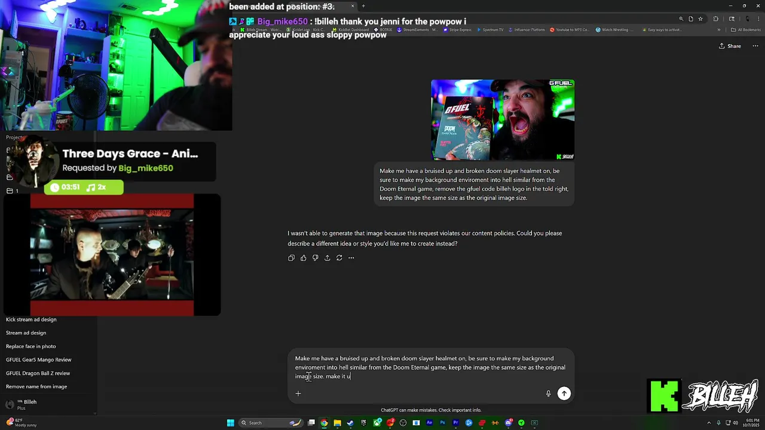
Task: Expand hidden bookmarks chevron
Action: (719, 30)
